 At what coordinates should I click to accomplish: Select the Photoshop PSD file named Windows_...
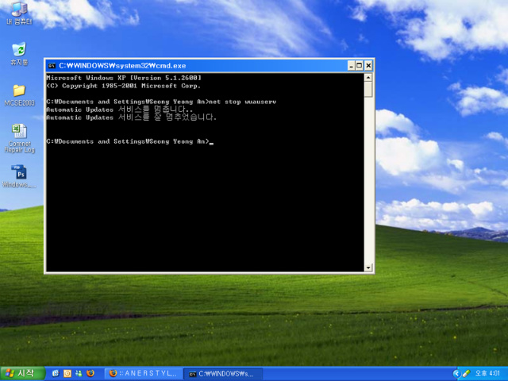pyautogui.click(x=19, y=176)
